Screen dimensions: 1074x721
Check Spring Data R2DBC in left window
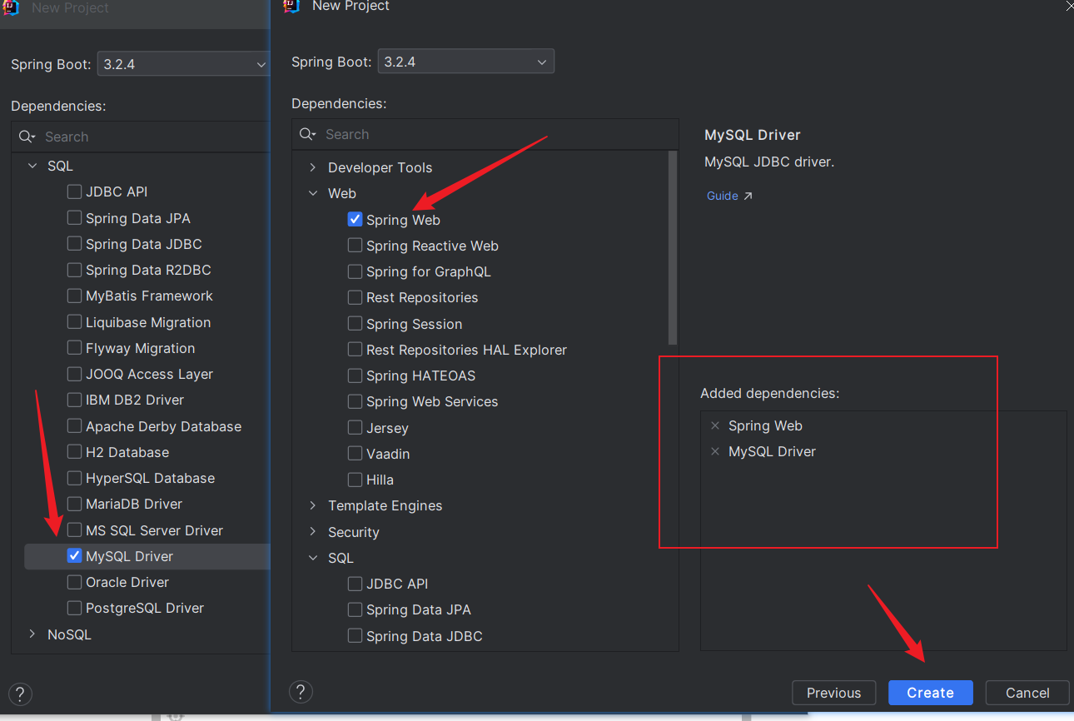(x=74, y=270)
